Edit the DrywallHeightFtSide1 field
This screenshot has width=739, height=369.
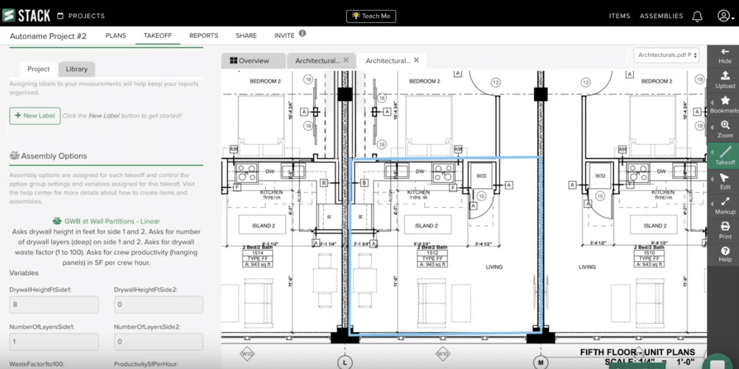(x=54, y=305)
